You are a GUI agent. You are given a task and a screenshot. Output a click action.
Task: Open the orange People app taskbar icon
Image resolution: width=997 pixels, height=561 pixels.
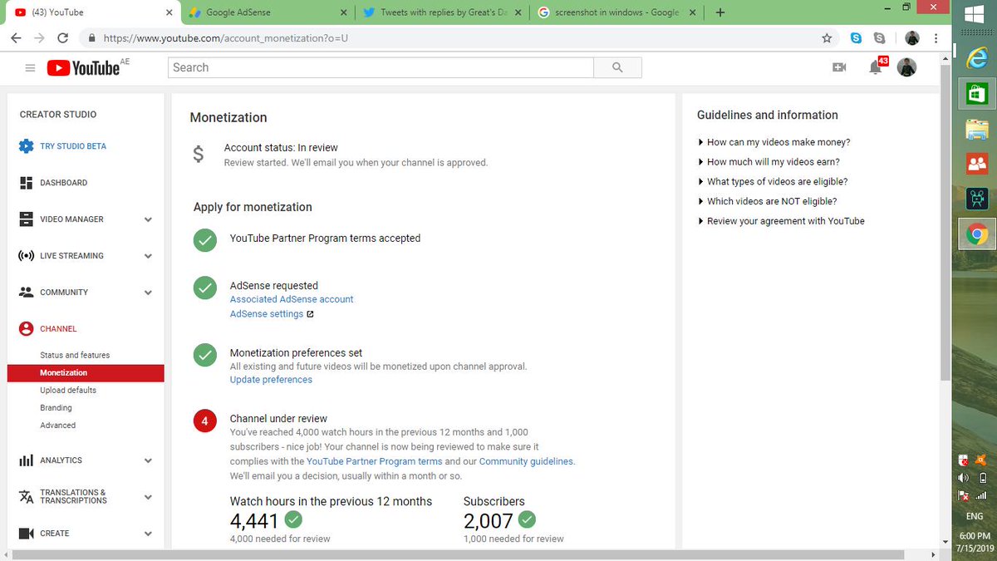click(977, 164)
